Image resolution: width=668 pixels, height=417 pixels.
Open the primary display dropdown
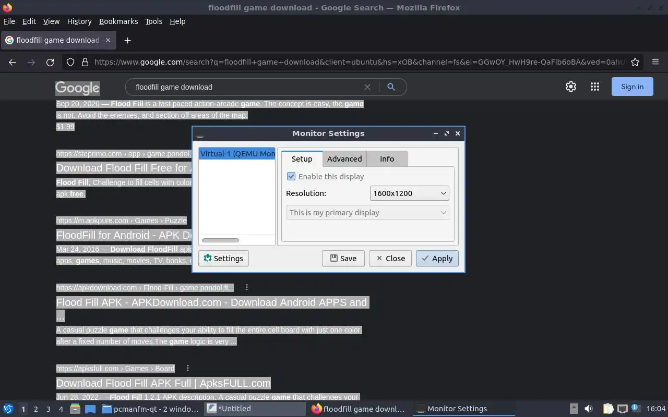tap(367, 213)
